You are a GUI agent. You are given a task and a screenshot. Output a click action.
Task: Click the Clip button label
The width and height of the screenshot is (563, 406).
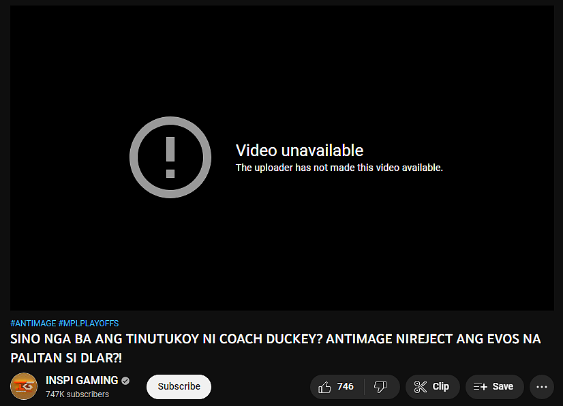point(440,386)
